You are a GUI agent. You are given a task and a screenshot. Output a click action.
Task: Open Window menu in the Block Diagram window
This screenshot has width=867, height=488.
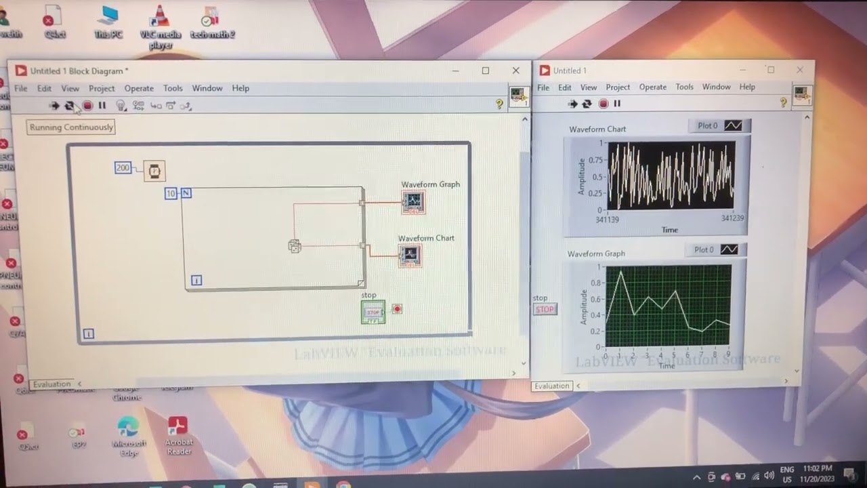pos(207,88)
